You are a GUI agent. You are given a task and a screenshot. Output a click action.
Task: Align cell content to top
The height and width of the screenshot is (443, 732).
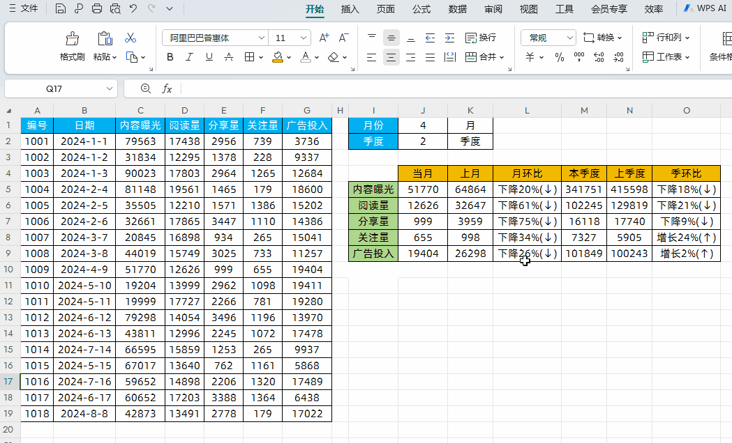(372, 38)
